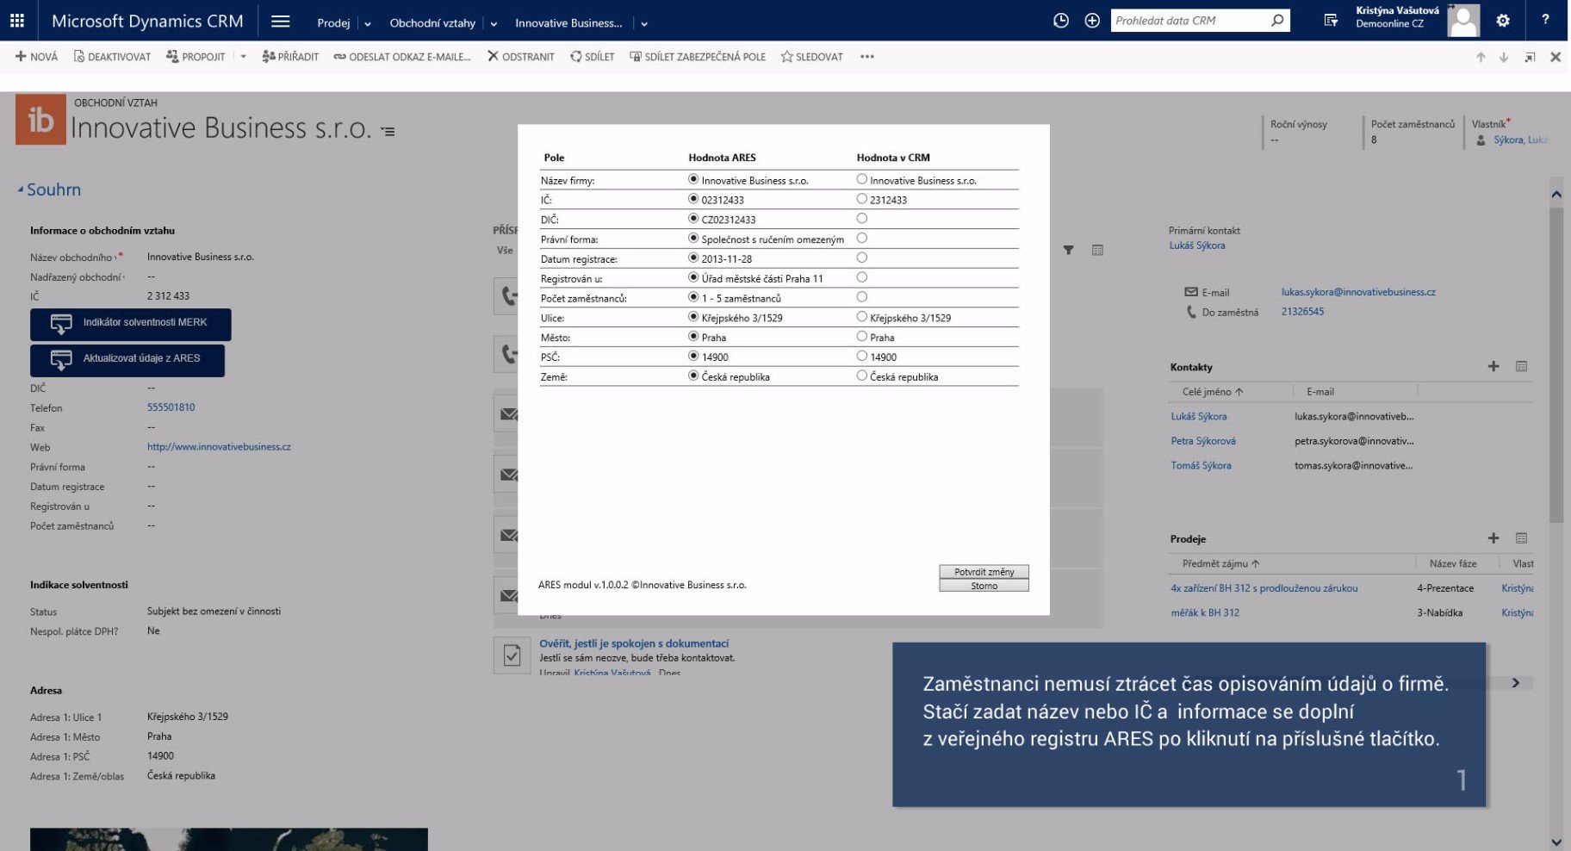1571x851 pixels.
Task: Go to next record down arrow
Action: pos(1504,58)
